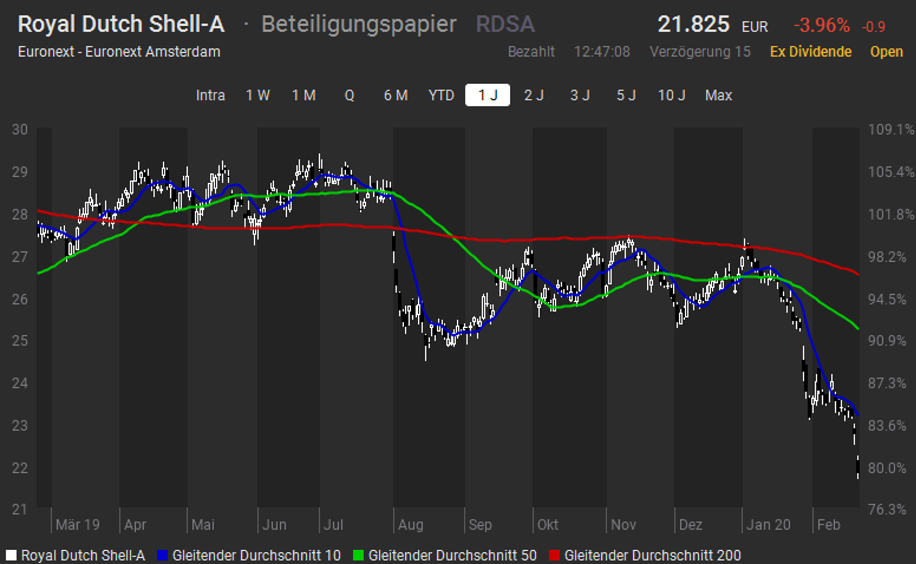Show the 3 J chart period

580,96
